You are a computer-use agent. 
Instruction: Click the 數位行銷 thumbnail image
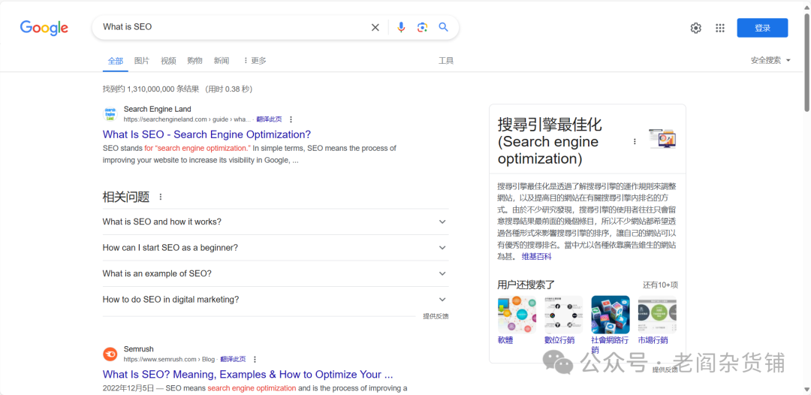click(x=563, y=315)
